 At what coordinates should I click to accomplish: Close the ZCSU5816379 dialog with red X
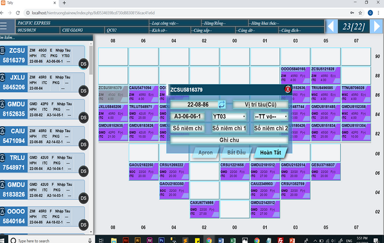(x=287, y=89)
